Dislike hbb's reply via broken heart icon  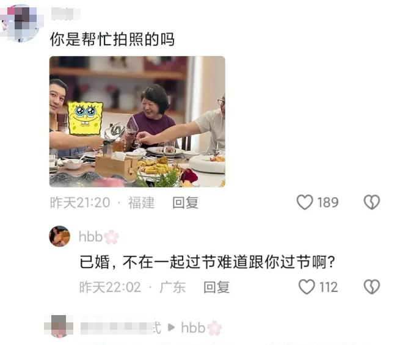pos(372,287)
